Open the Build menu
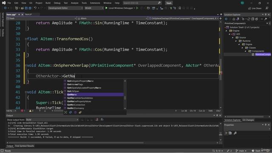This screenshot has height=153, width=272. 48,3
